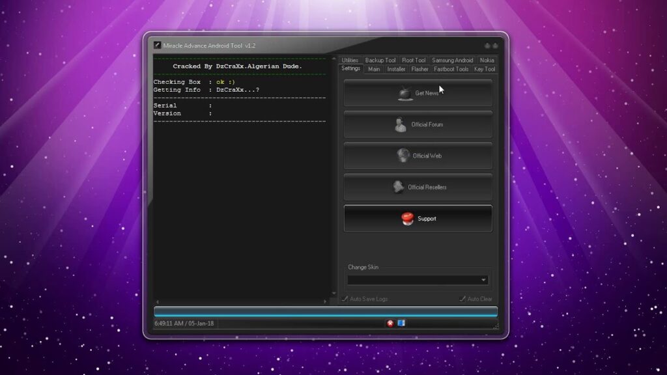Viewport: 667px width, 375px height.
Task: Click the person icon on Official Forum
Action: click(401, 124)
